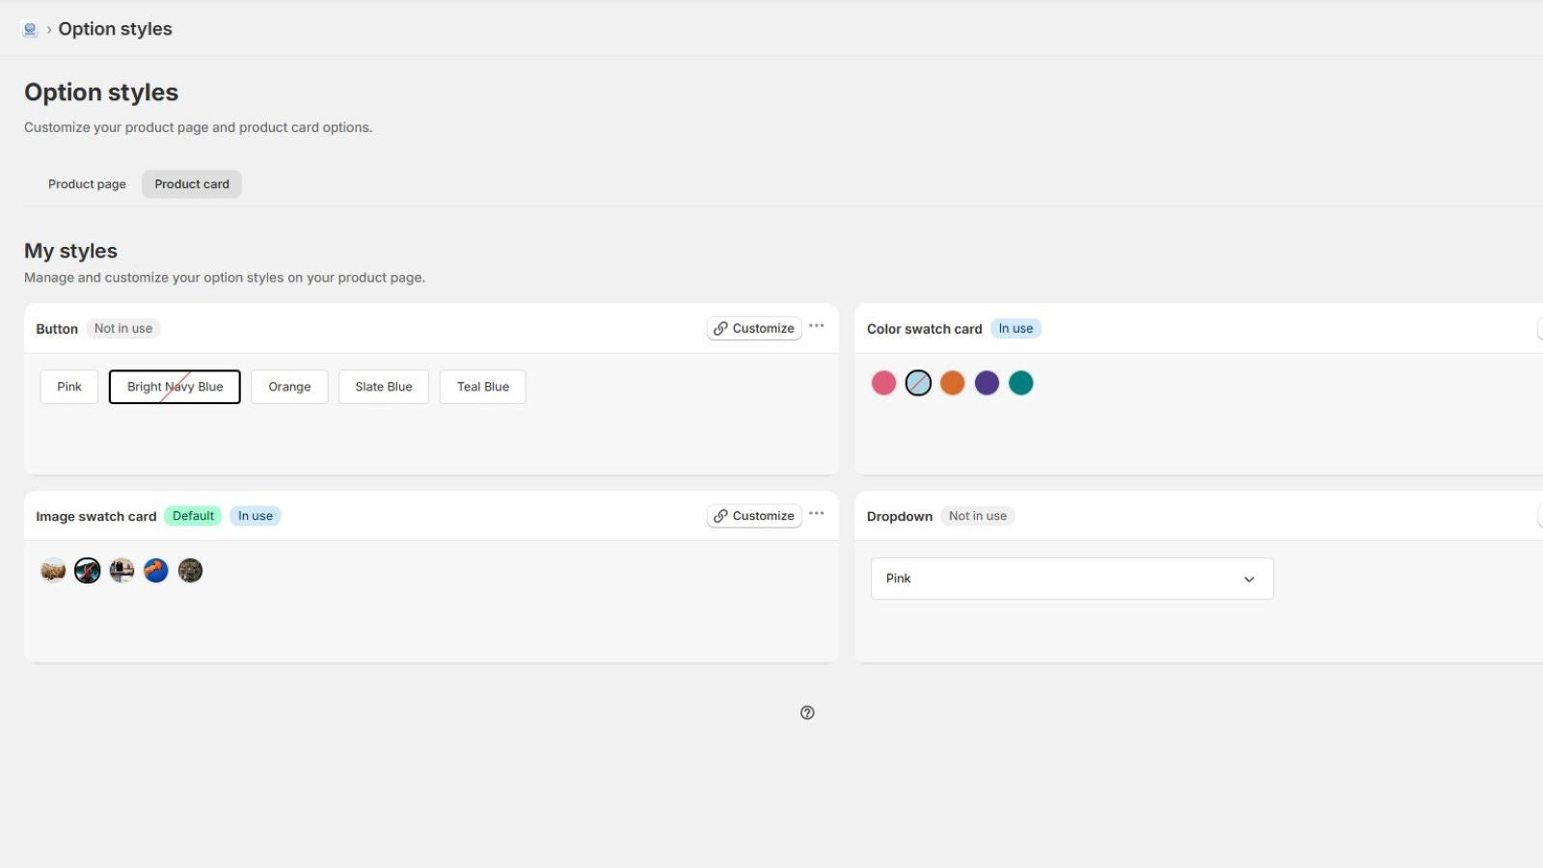The image size is (1543, 868).
Task: Click Customize for the Image swatch card
Action: point(754,516)
